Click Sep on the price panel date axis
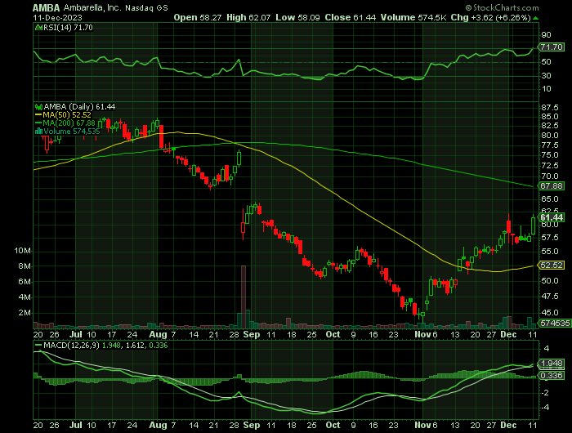This screenshot has height=433, width=572. pos(252,334)
